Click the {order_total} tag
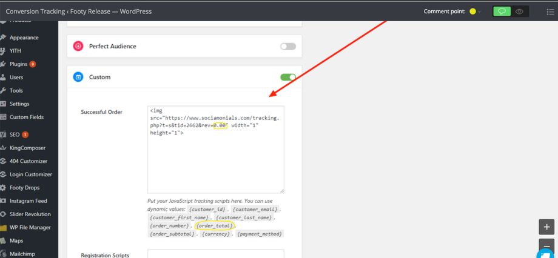 click(215, 226)
